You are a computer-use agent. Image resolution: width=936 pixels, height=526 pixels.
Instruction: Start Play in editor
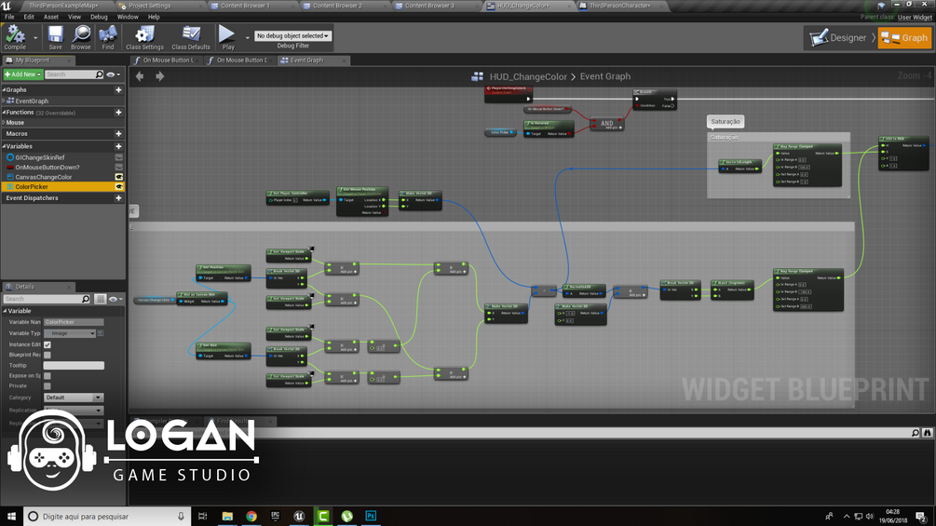click(x=227, y=37)
